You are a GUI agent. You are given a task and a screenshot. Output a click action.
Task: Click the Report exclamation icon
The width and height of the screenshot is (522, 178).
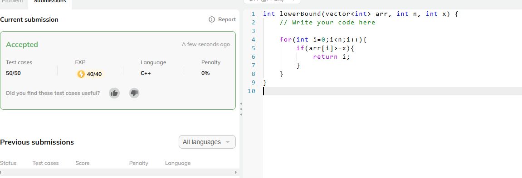pos(212,19)
